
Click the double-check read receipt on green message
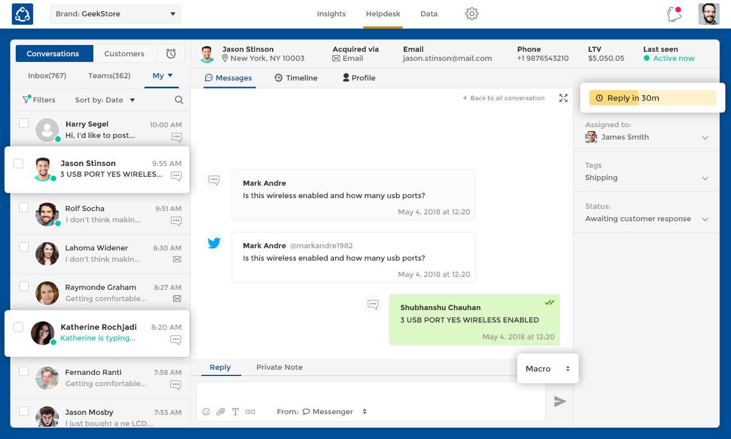point(549,303)
